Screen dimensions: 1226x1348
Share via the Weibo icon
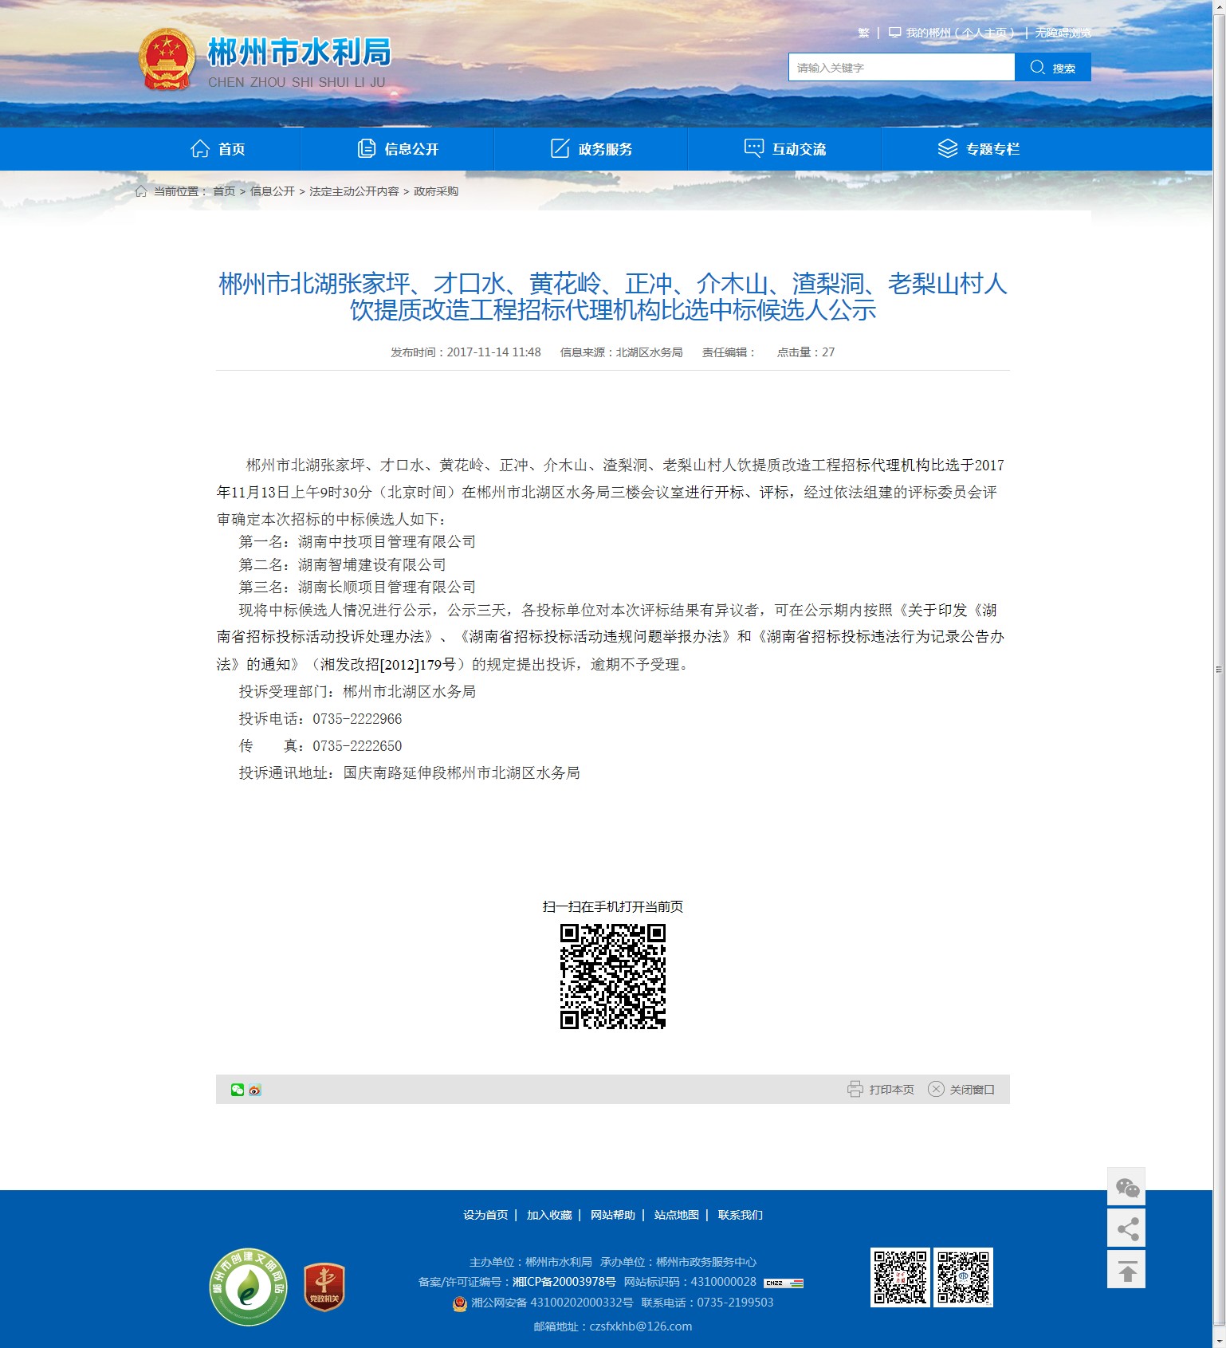pos(255,1090)
